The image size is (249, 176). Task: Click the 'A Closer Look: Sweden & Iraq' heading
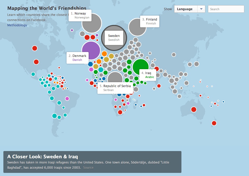tap(42, 157)
